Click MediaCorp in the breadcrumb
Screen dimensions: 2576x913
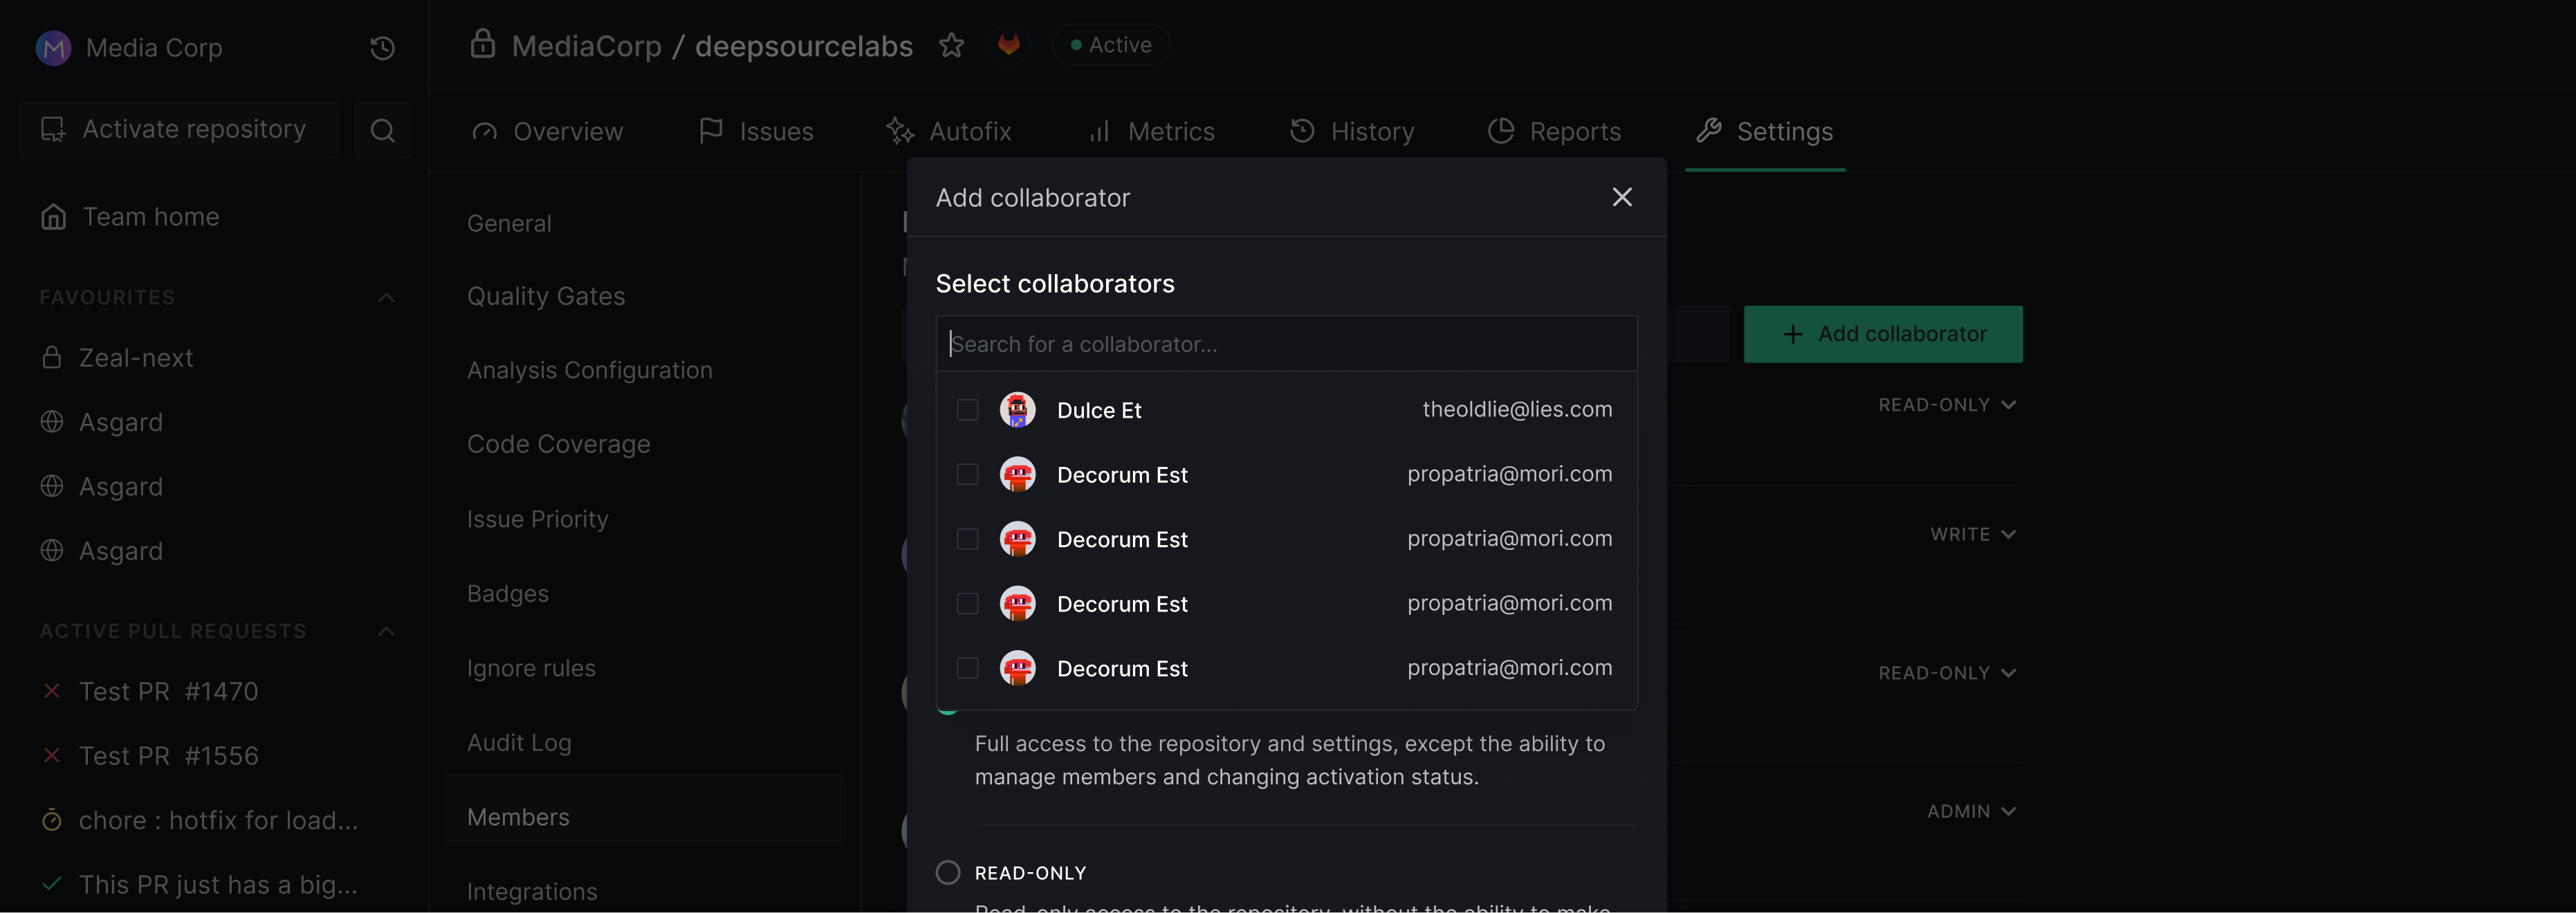point(586,46)
